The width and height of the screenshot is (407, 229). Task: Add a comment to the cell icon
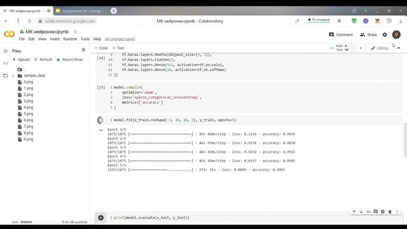[x=376, y=212]
